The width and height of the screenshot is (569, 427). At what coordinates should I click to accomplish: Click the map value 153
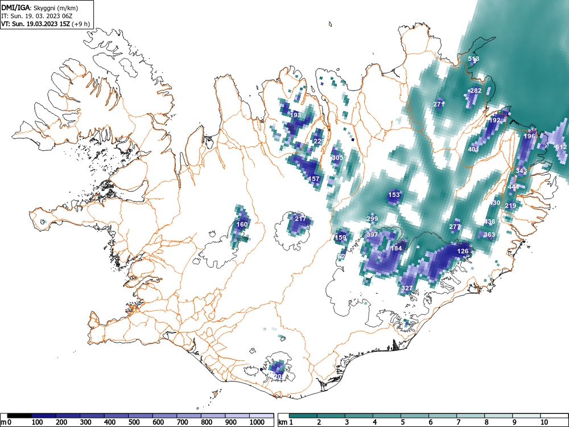coord(394,195)
